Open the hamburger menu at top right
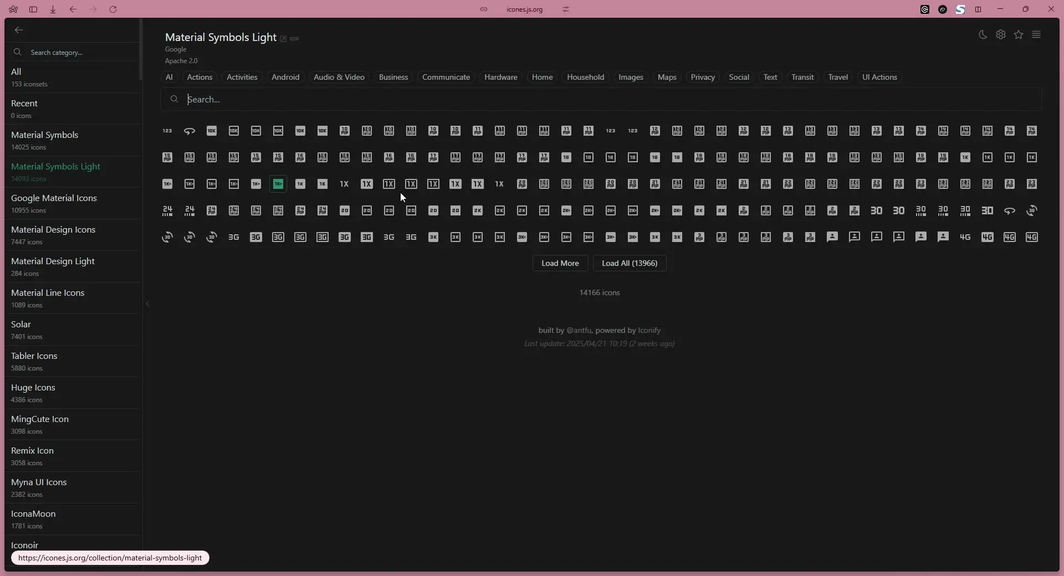This screenshot has height=576, width=1064. point(1037,34)
